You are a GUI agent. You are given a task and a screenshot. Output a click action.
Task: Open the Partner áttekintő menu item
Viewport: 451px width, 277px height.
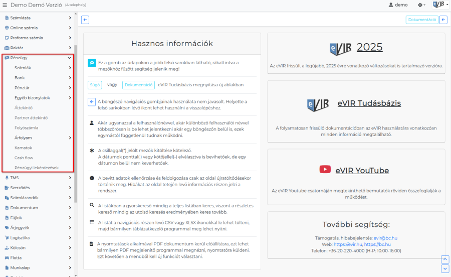coord(31,118)
